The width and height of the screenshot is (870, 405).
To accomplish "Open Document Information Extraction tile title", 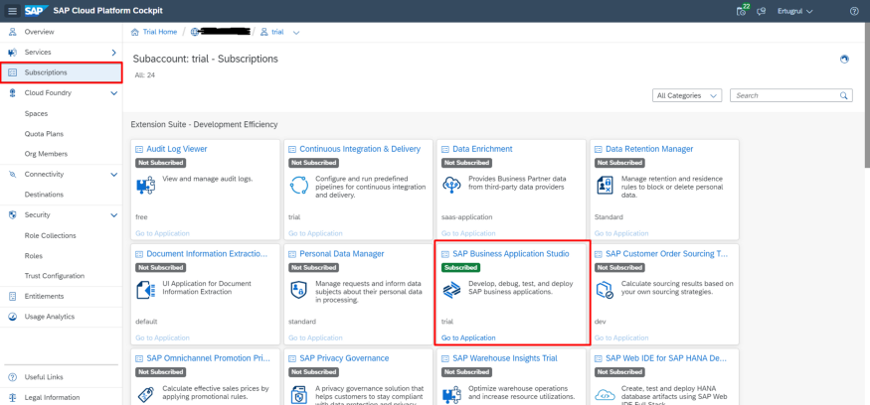I will (207, 254).
